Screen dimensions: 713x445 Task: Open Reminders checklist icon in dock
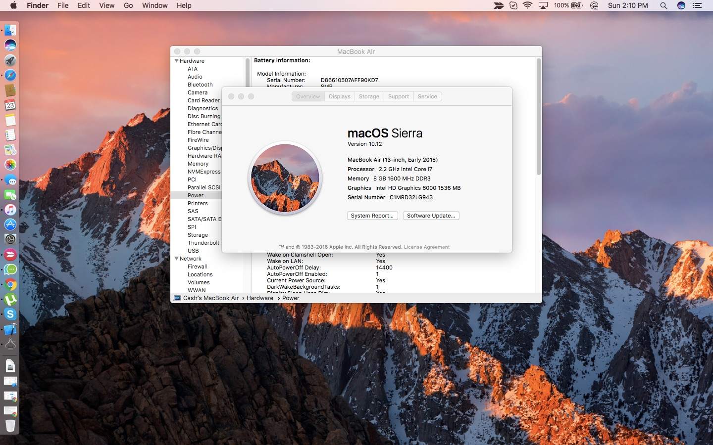click(x=10, y=135)
